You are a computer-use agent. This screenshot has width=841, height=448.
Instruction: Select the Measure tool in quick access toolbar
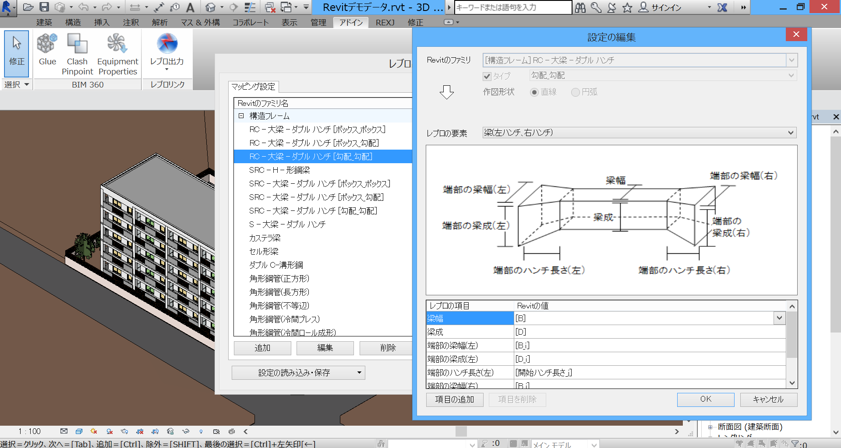coord(135,7)
